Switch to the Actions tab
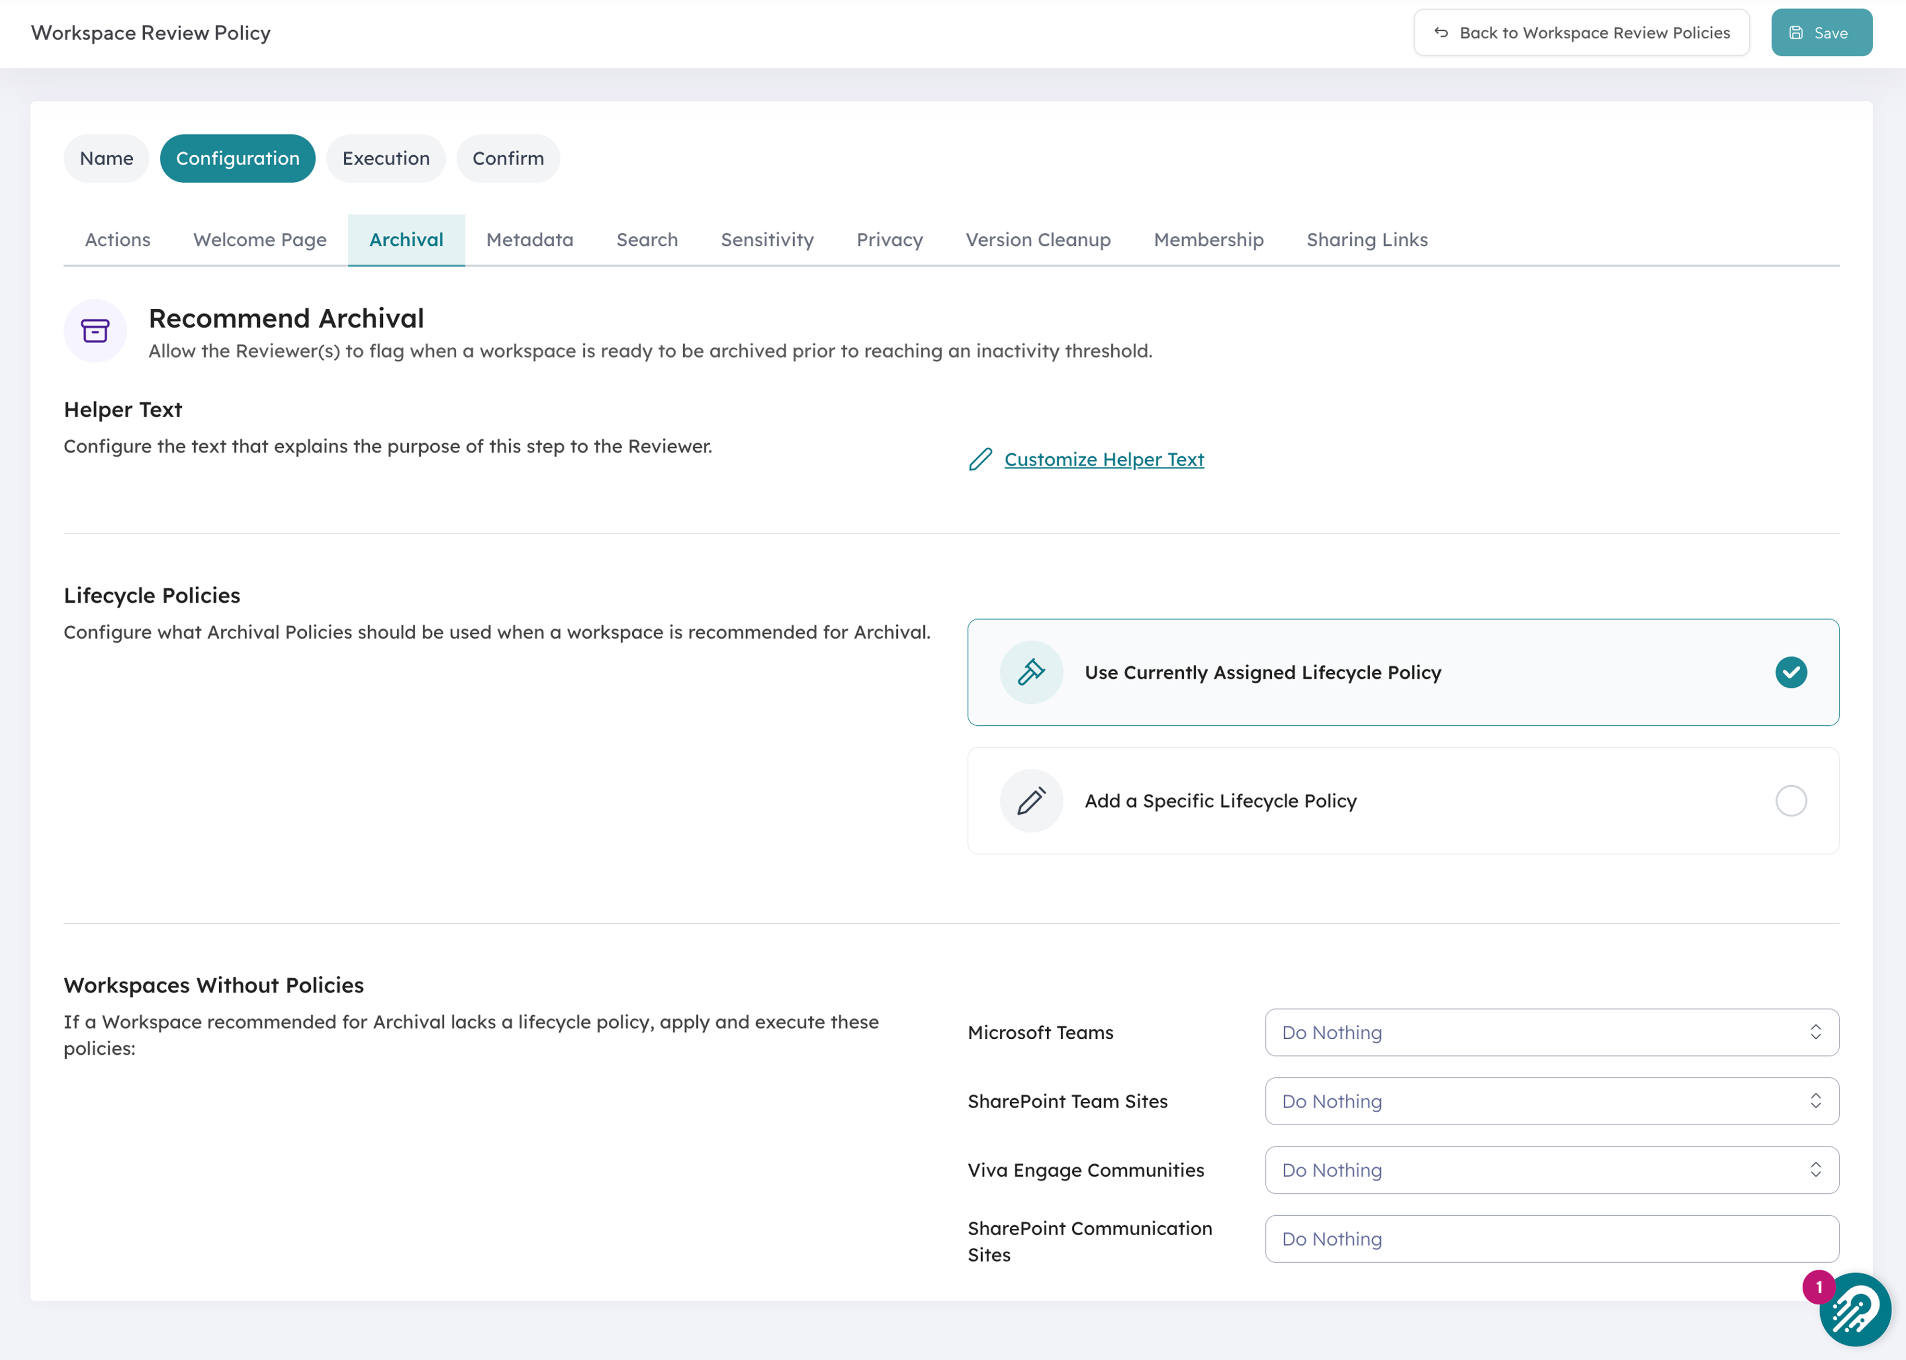The height and width of the screenshot is (1360, 1906). pos(118,240)
